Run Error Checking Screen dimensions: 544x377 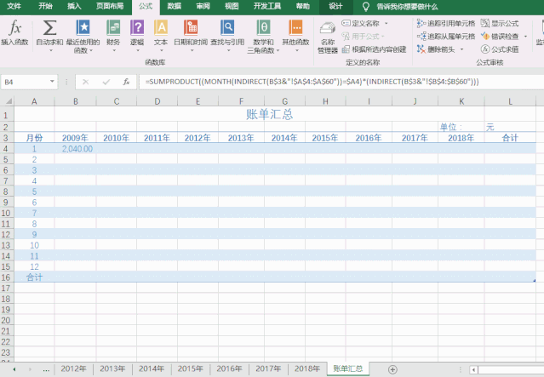pyautogui.click(x=500, y=36)
